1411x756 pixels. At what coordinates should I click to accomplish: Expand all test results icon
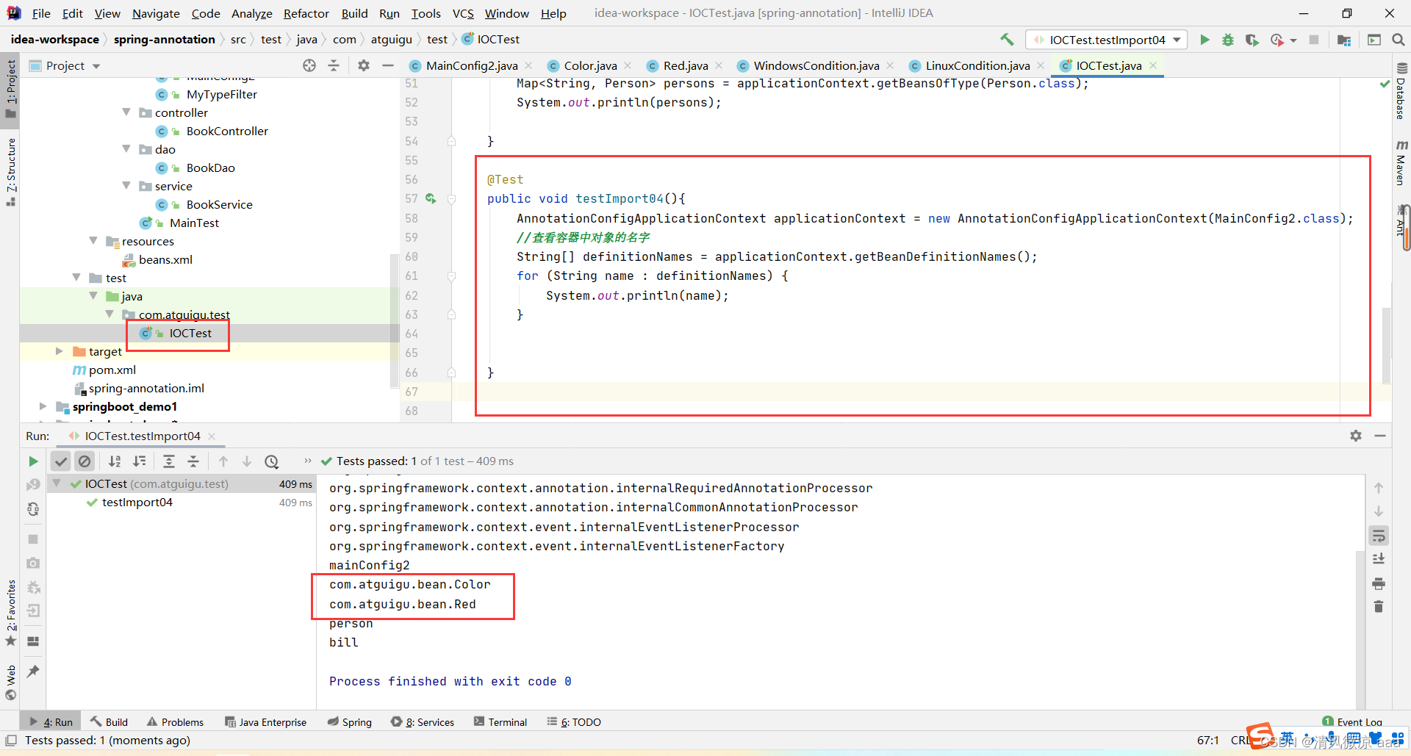click(x=168, y=461)
